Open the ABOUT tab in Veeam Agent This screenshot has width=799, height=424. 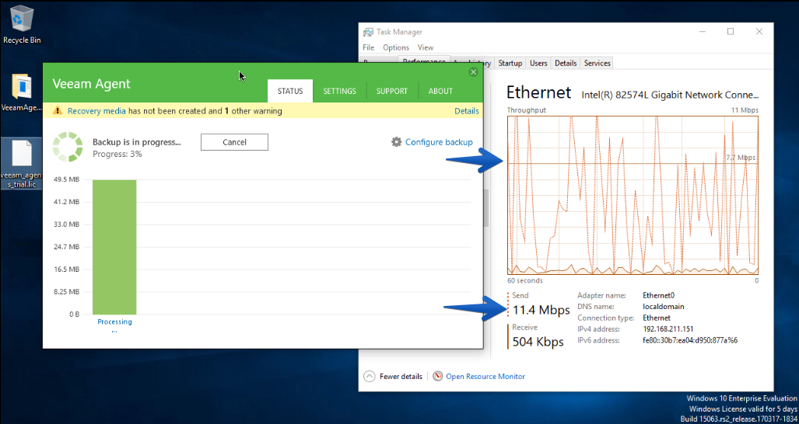pyautogui.click(x=440, y=91)
